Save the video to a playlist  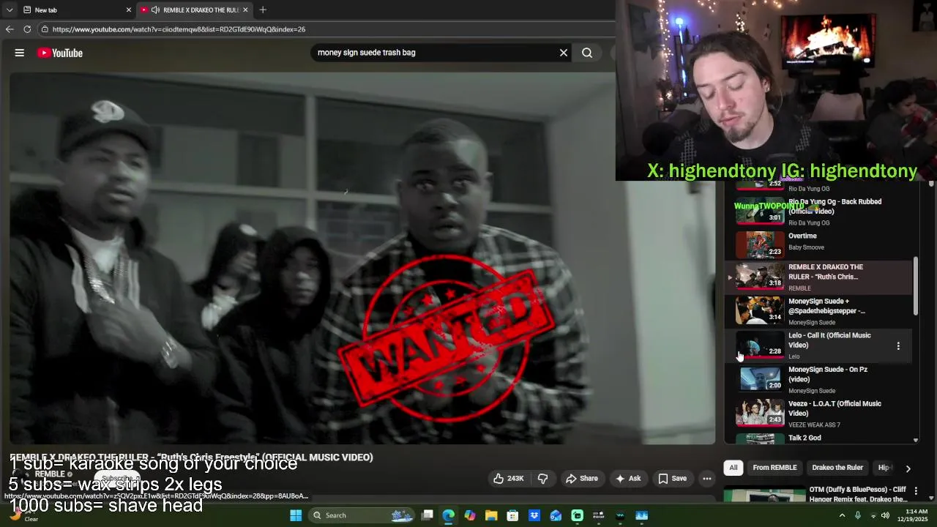[672, 479]
